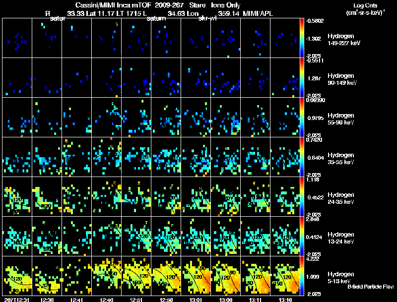Screen dimensions: 397x302
Task: Select the 'Hydrogen 35-55 keV' row label
Action: point(341,159)
